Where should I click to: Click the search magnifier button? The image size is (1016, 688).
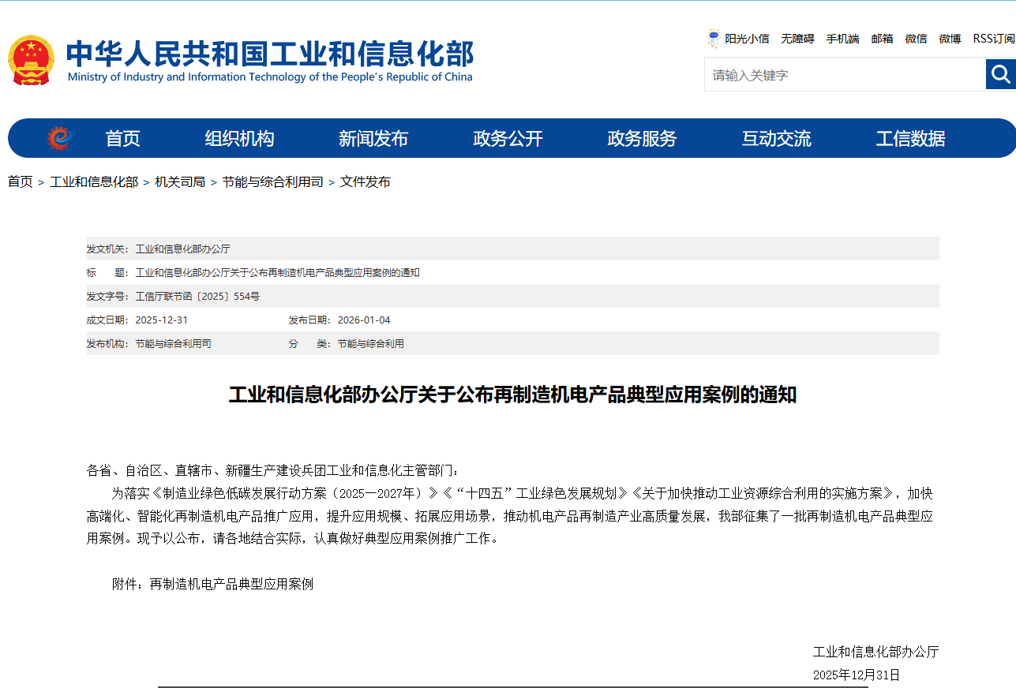point(1000,74)
